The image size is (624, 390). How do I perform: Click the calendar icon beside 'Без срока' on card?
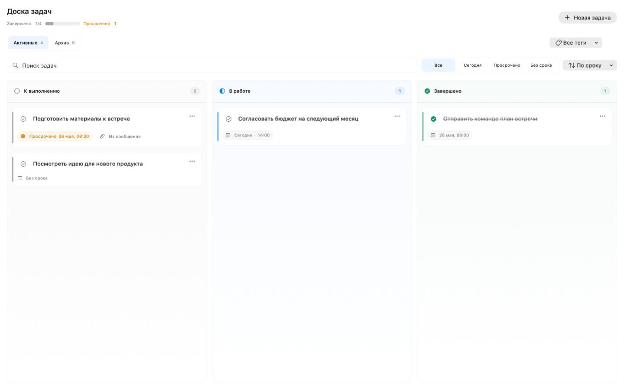20,178
